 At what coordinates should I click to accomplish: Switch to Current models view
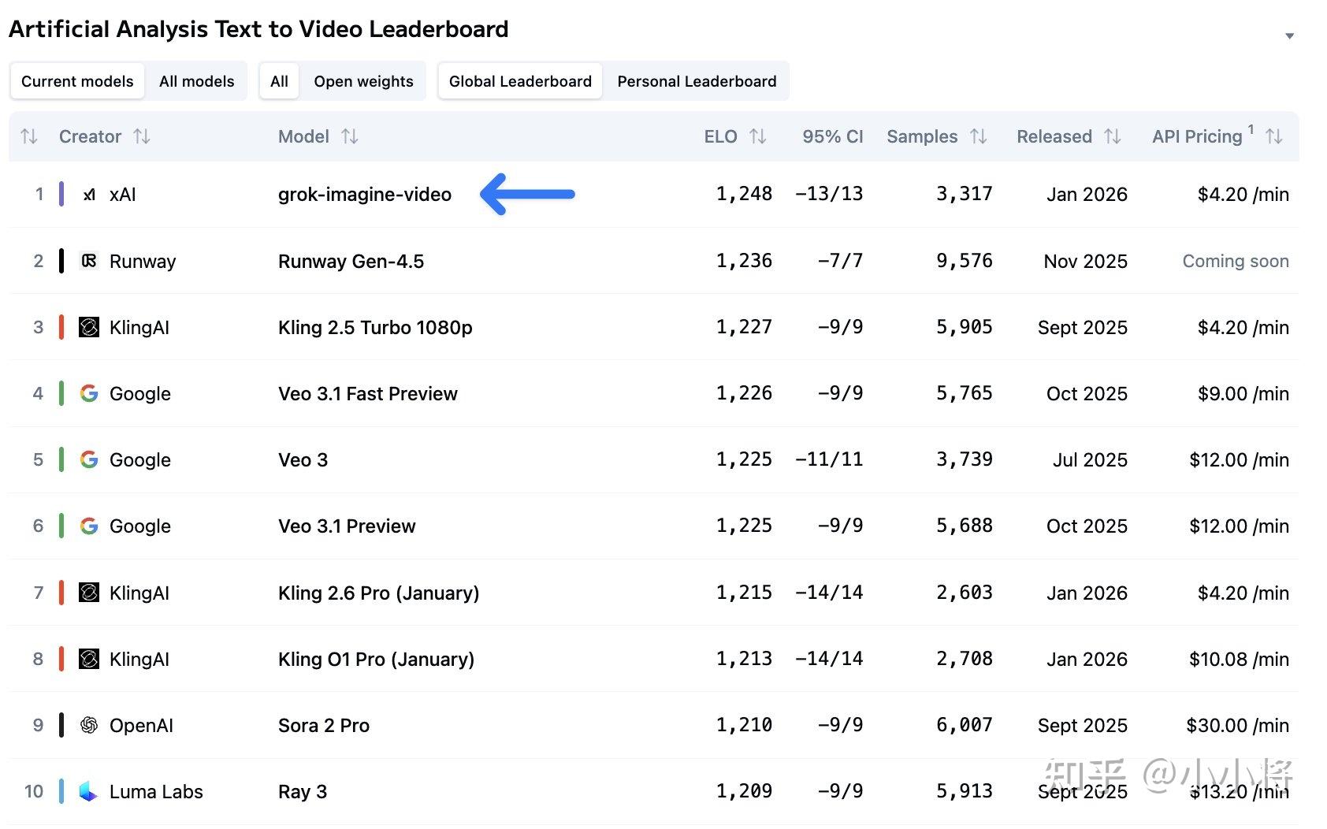pyautogui.click(x=77, y=81)
